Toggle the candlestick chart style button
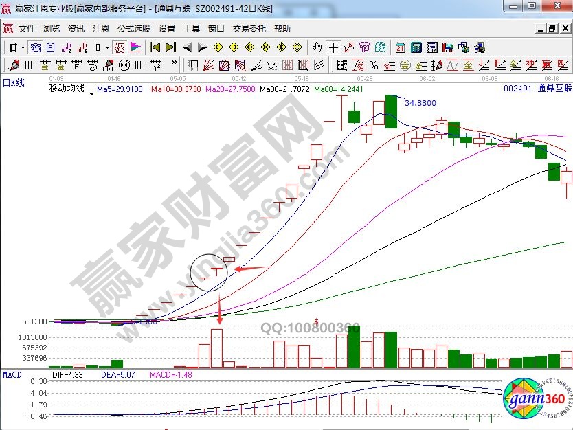The image size is (573, 430). point(100,47)
